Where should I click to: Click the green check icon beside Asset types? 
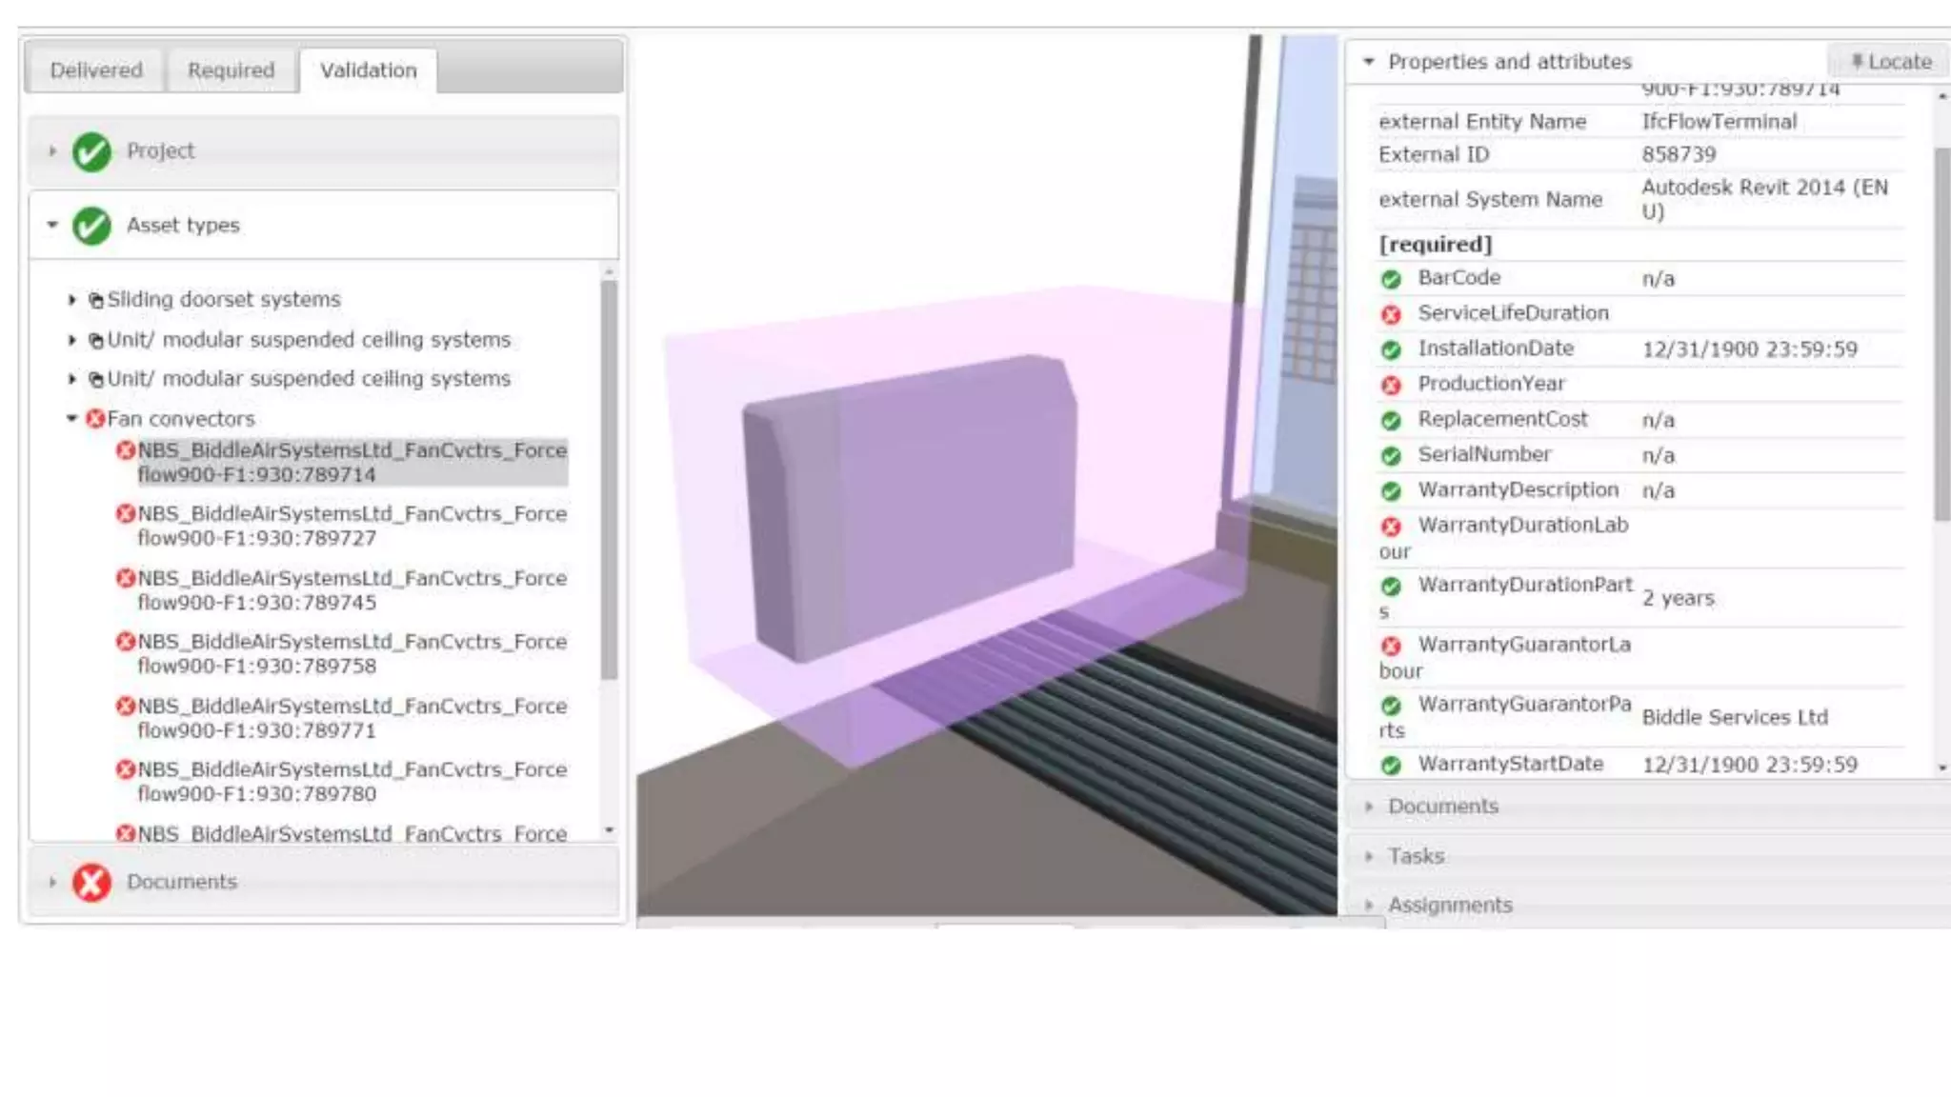click(x=91, y=226)
